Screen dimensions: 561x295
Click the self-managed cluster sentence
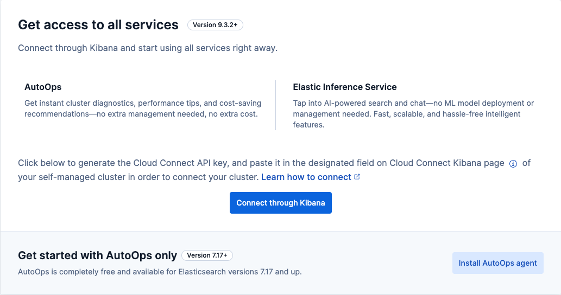(138, 177)
